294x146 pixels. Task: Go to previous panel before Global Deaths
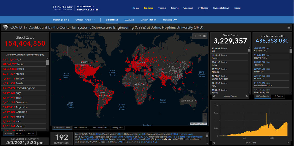pyautogui.click(x=214, y=96)
